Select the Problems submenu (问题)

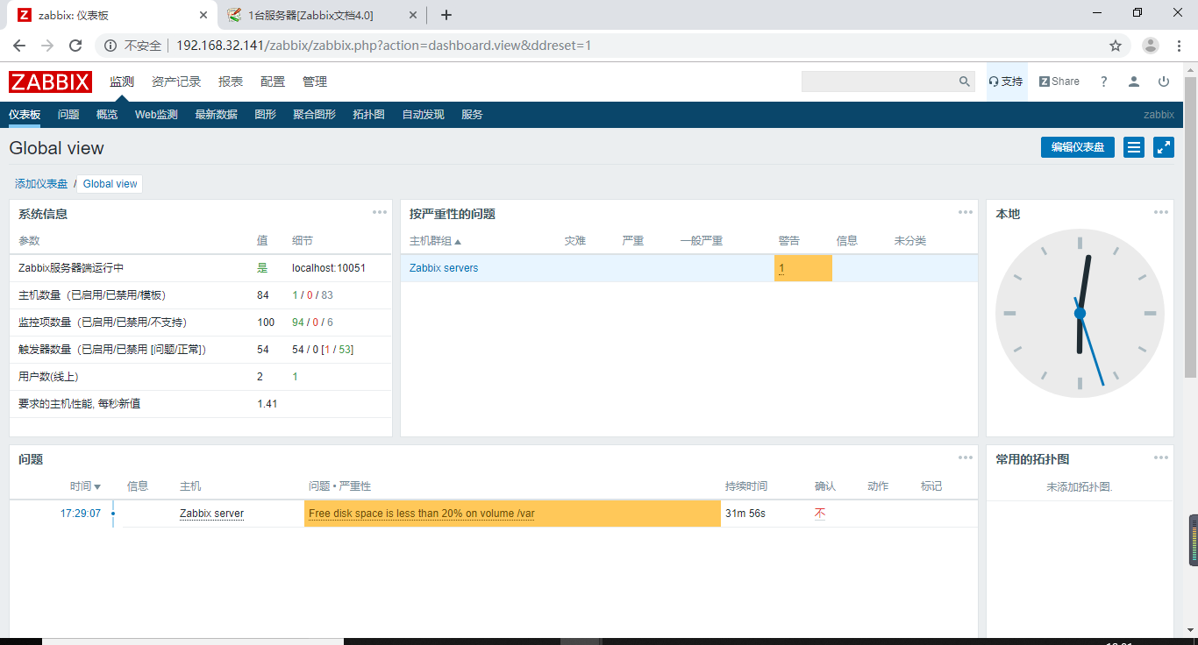(x=68, y=115)
